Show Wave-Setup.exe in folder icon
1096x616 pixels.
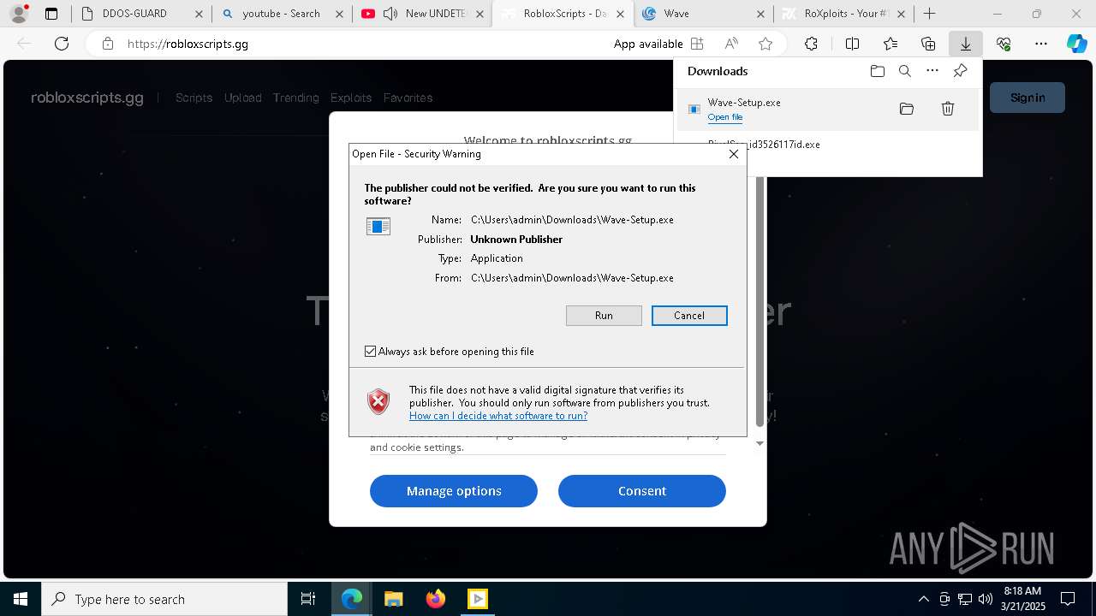point(907,109)
